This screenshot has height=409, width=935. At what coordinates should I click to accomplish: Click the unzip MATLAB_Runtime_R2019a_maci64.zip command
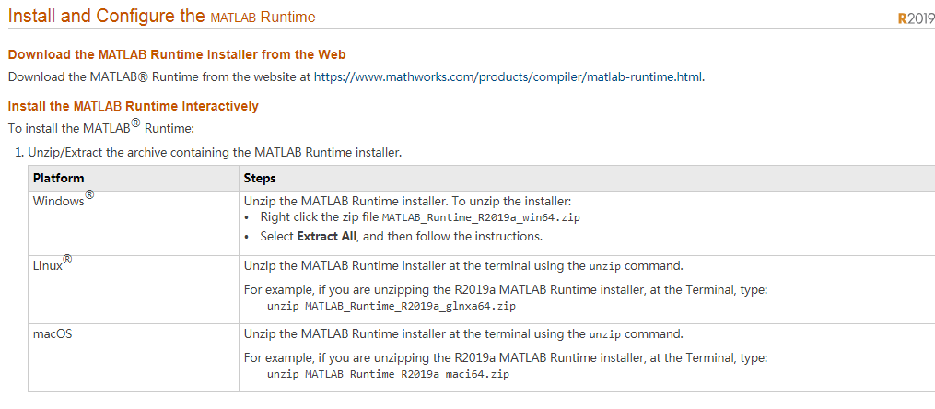(388, 375)
